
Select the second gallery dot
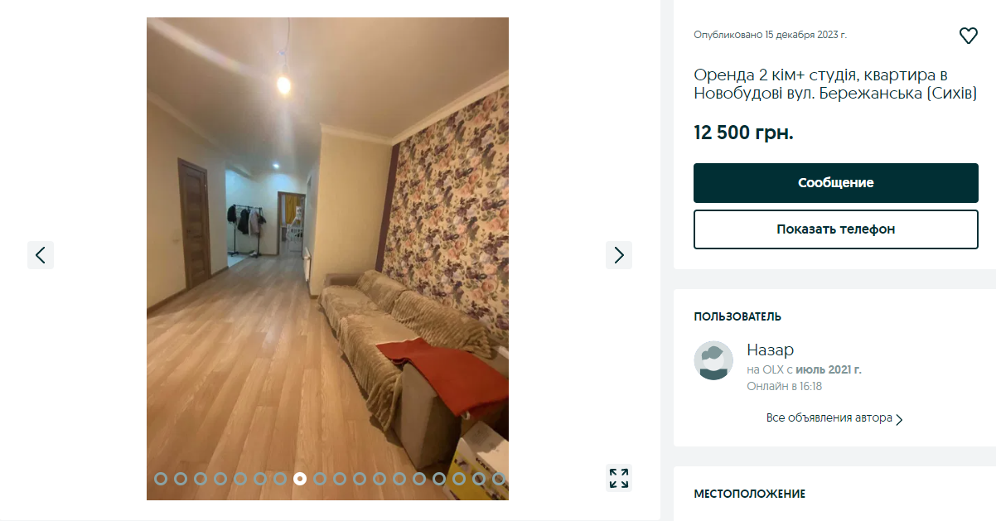coord(181,478)
